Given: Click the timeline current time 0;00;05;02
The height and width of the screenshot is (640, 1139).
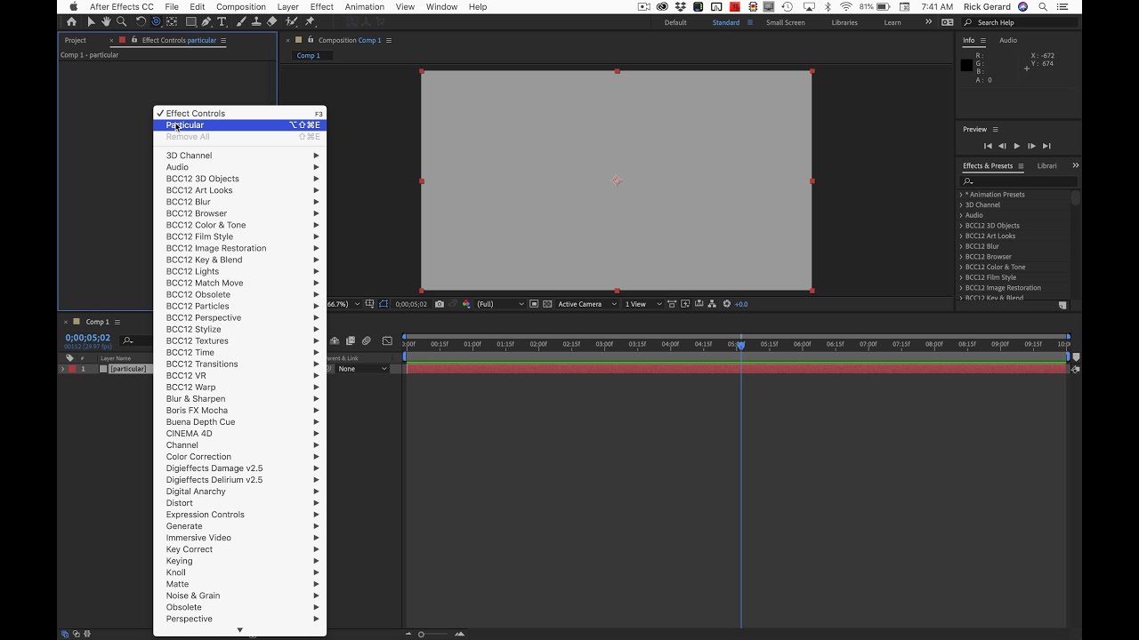Looking at the screenshot, I should pos(87,338).
